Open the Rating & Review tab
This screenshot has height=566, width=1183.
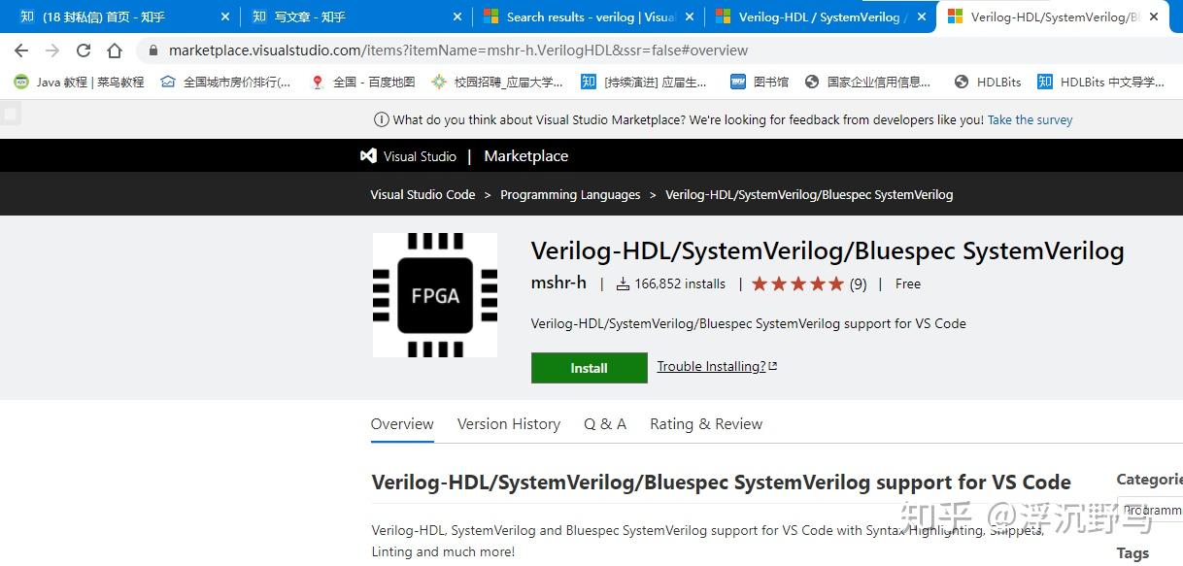(x=706, y=424)
